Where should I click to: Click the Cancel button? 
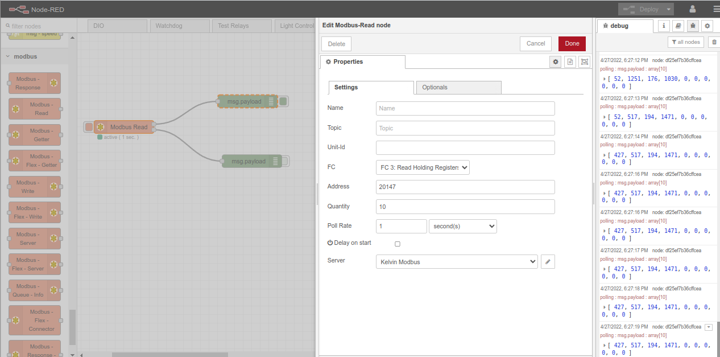tap(536, 43)
